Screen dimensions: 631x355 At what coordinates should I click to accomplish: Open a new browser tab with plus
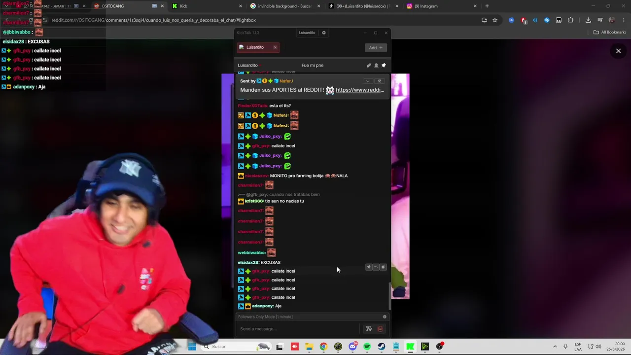click(x=487, y=6)
